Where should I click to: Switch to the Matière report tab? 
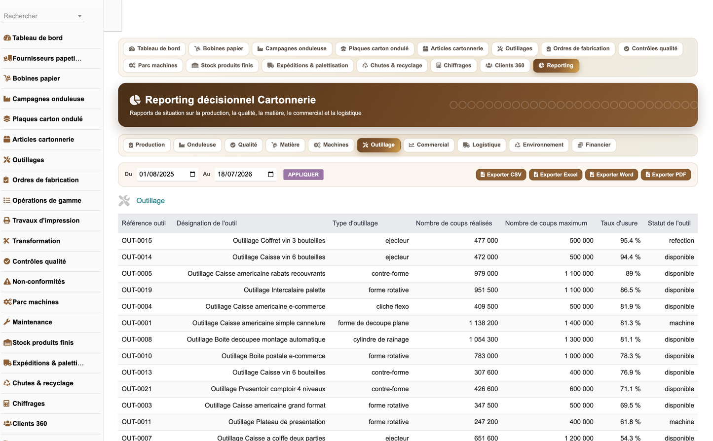(285, 145)
